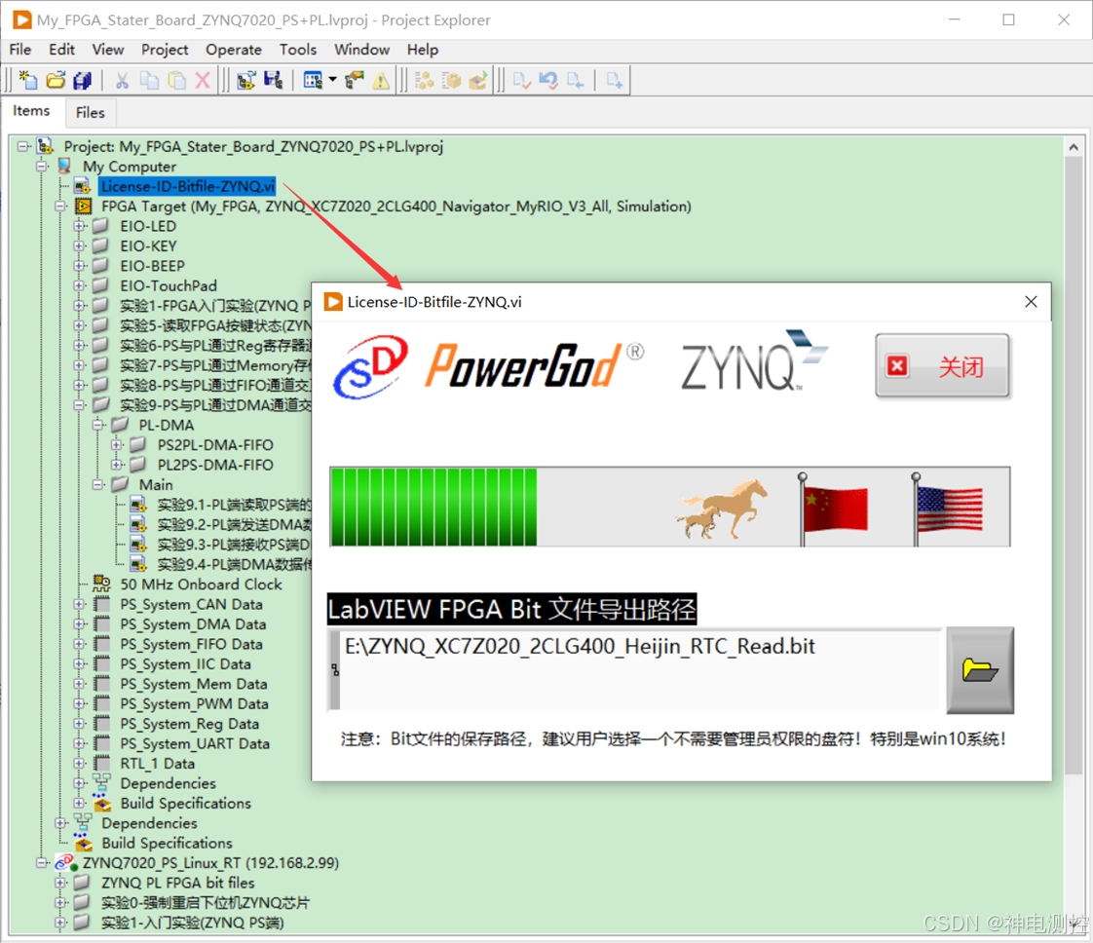Viewport: 1093px width, 943px height.
Task: Select FPGA Target's Build Specifications item
Action: click(185, 804)
